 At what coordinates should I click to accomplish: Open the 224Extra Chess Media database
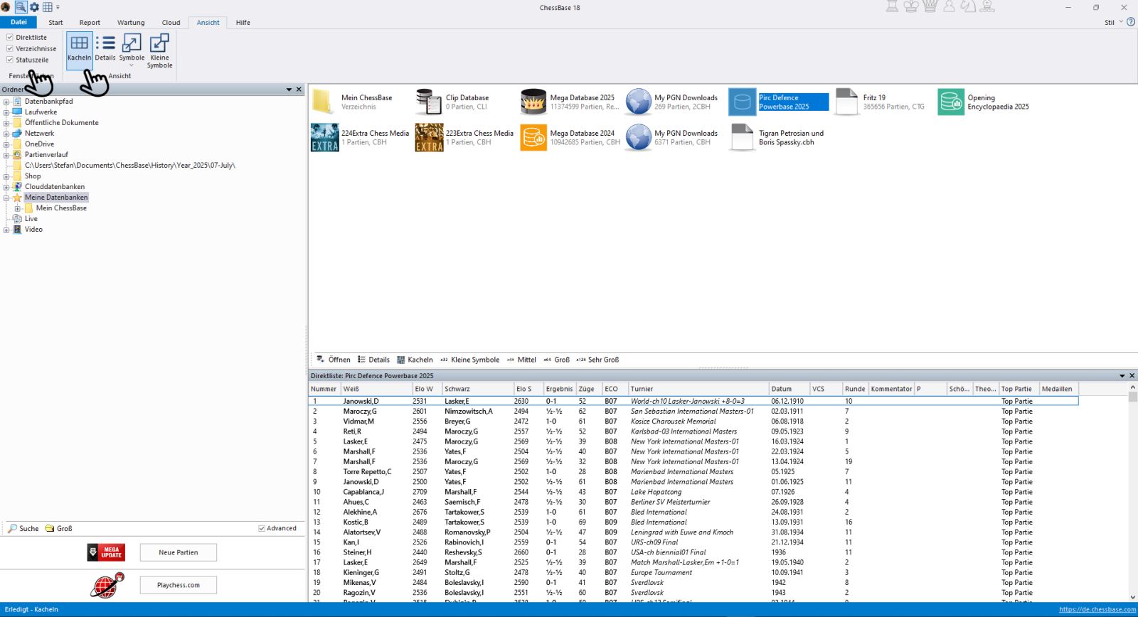click(325, 138)
